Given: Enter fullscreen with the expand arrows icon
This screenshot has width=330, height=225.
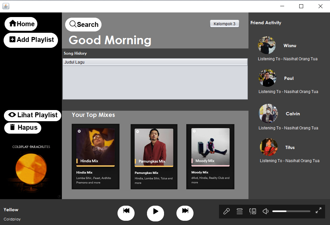Looking at the screenshot, I should pos(318,211).
